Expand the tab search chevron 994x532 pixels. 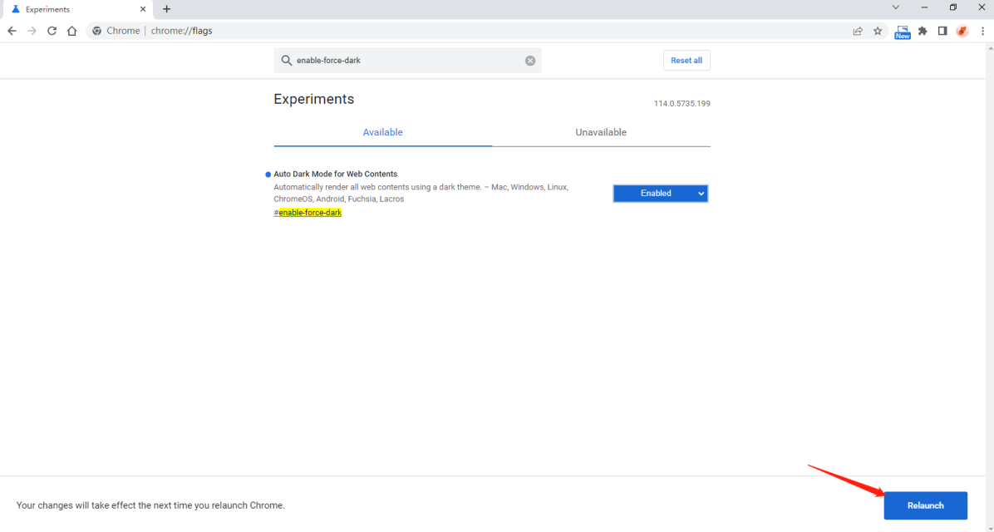(896, 7)
